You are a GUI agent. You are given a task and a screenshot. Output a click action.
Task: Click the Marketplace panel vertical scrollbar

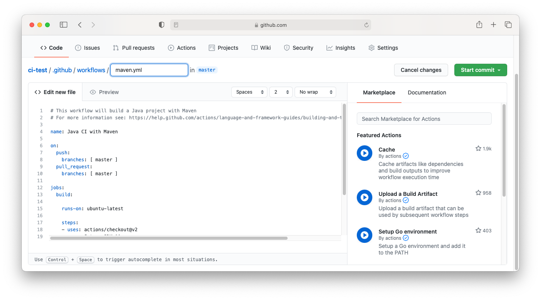[x=504, y=150]
